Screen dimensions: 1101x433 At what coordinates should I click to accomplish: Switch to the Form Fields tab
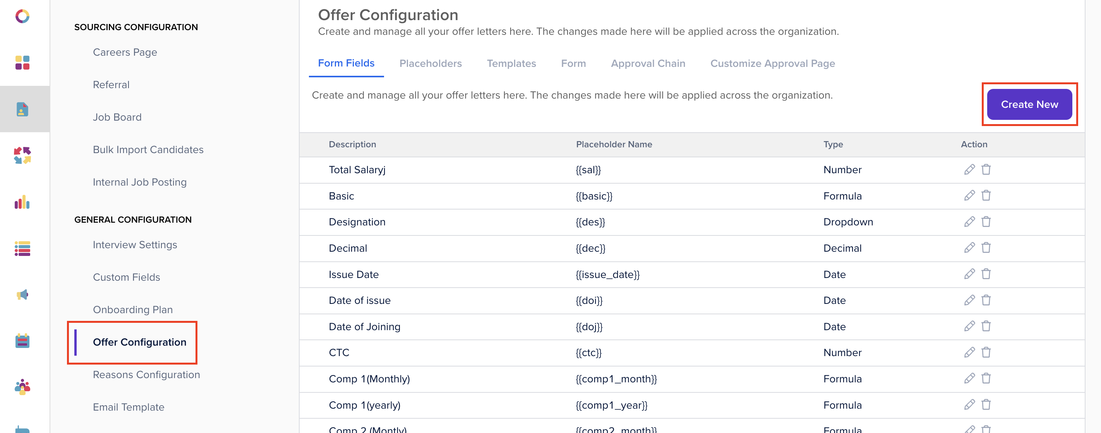click(346, 63)
